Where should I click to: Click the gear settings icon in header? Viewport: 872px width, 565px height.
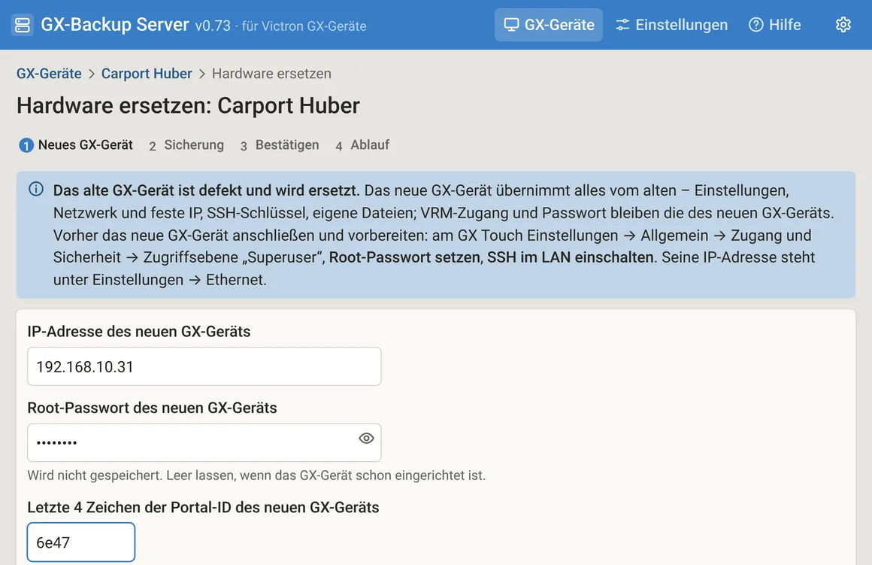pyautogui.click(x=843, y=25)
